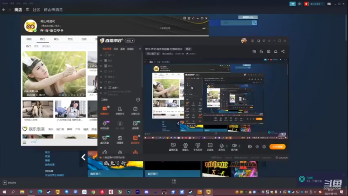
Task: Toggle visibility of the 摄像头 1 source
Action: click(x=101, y=77)
